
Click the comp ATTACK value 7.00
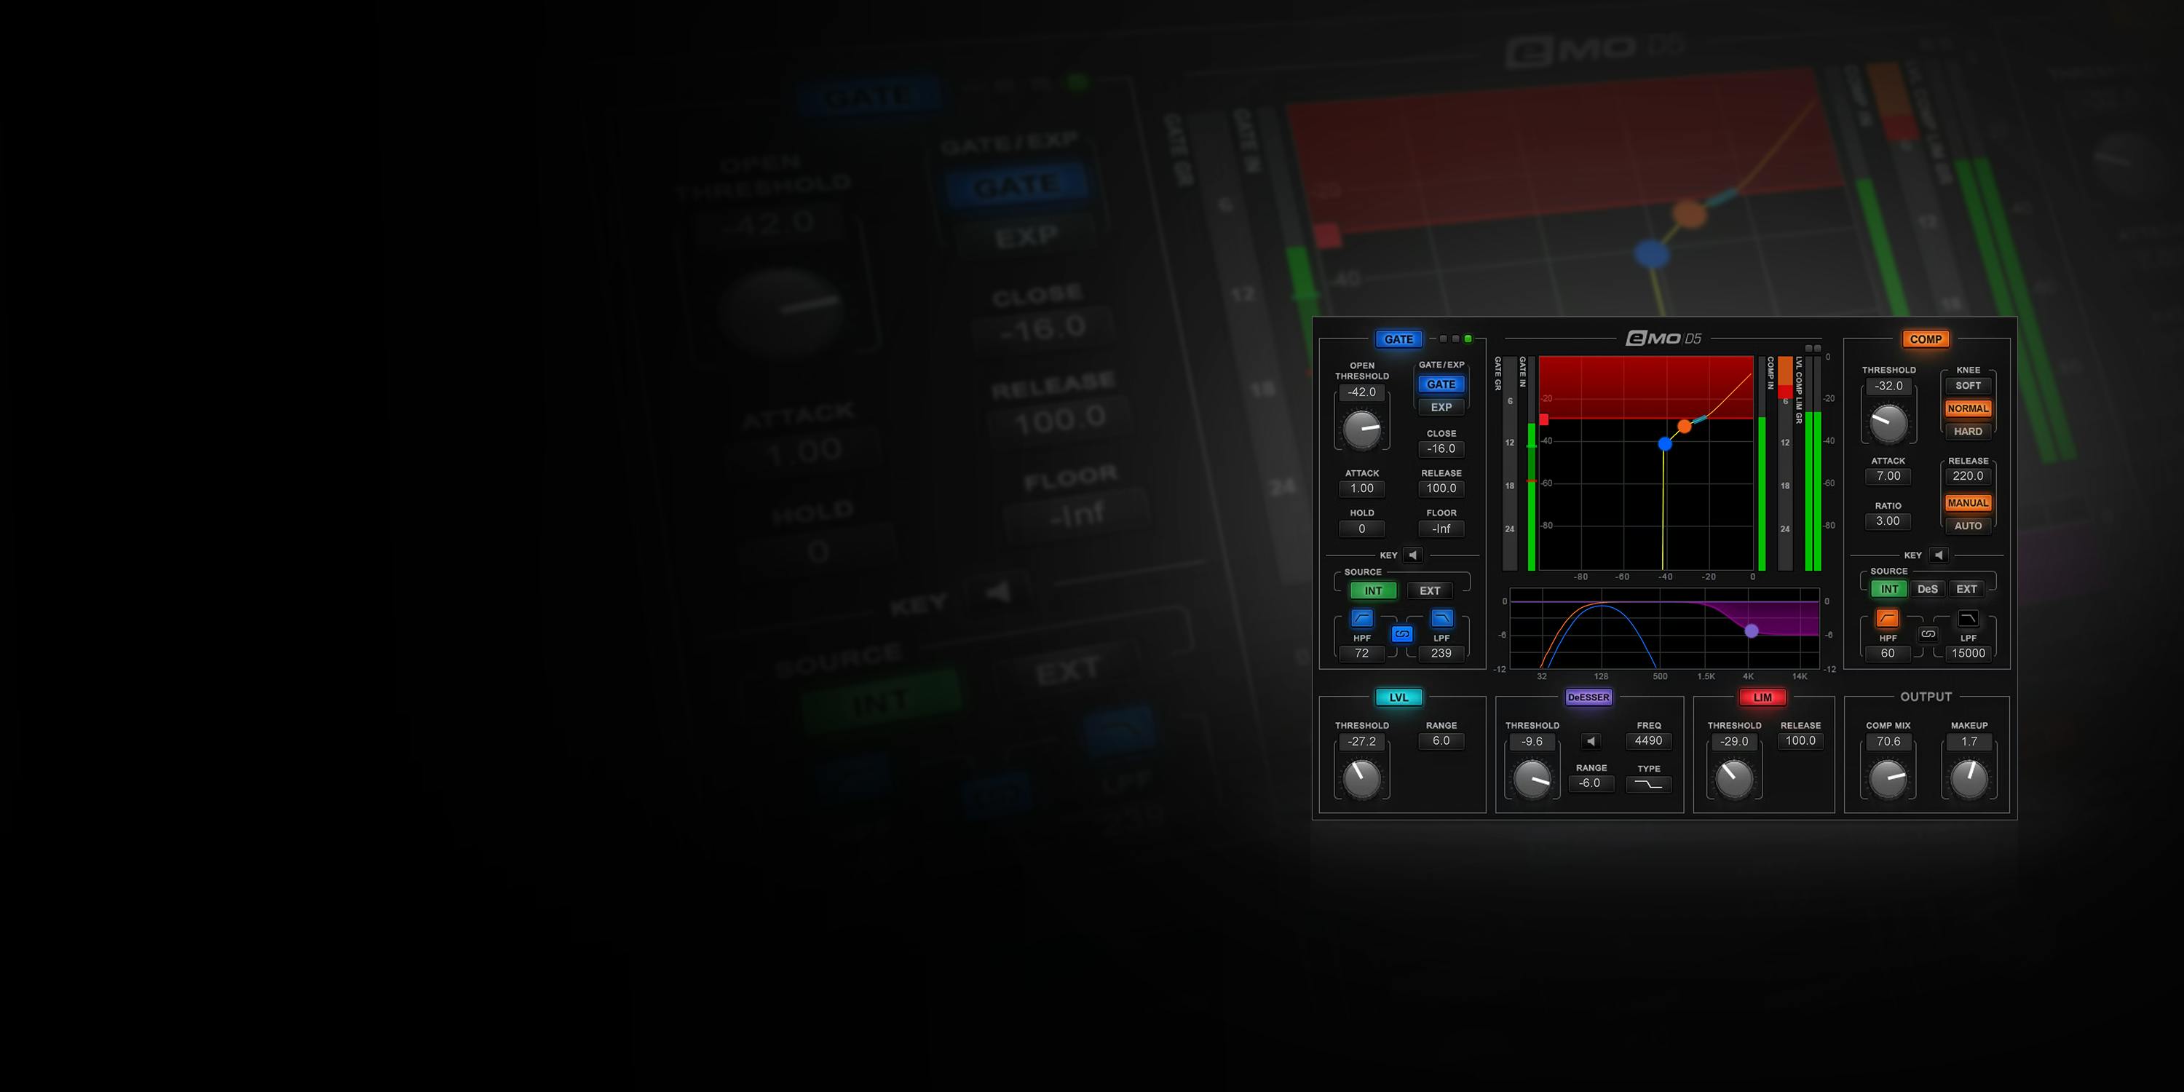1888,477
